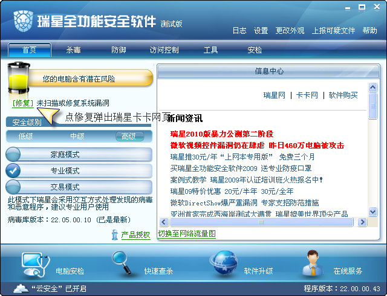387x296 pixels.
Task: Open news 买瑞星全功能安全软件2009 送专业防疫口罩
Action: (241, 169)
